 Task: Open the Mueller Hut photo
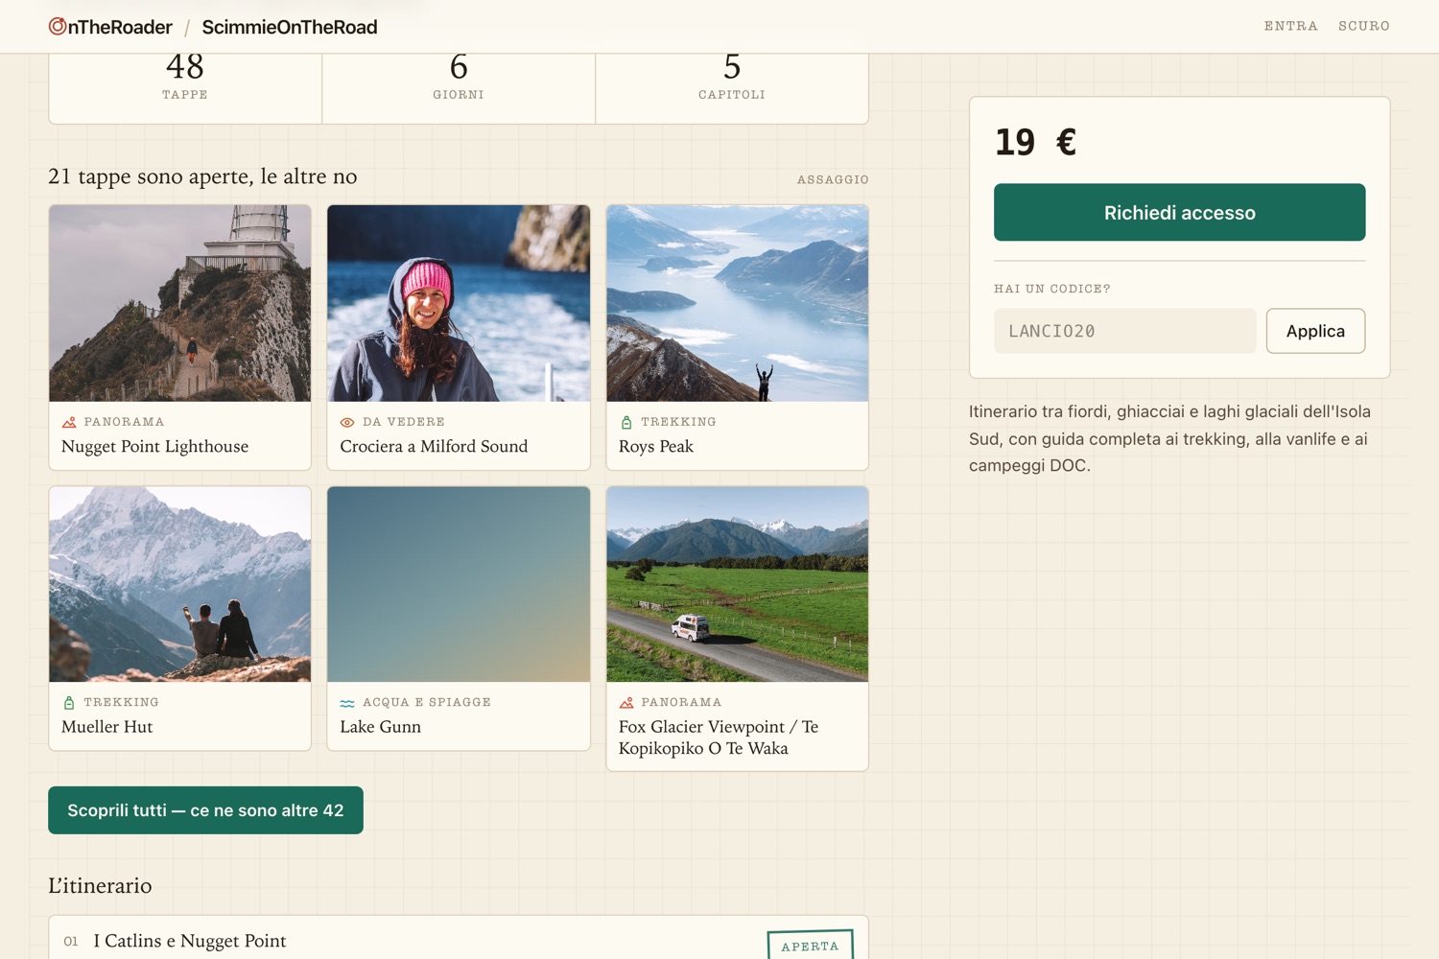[180, 584]
